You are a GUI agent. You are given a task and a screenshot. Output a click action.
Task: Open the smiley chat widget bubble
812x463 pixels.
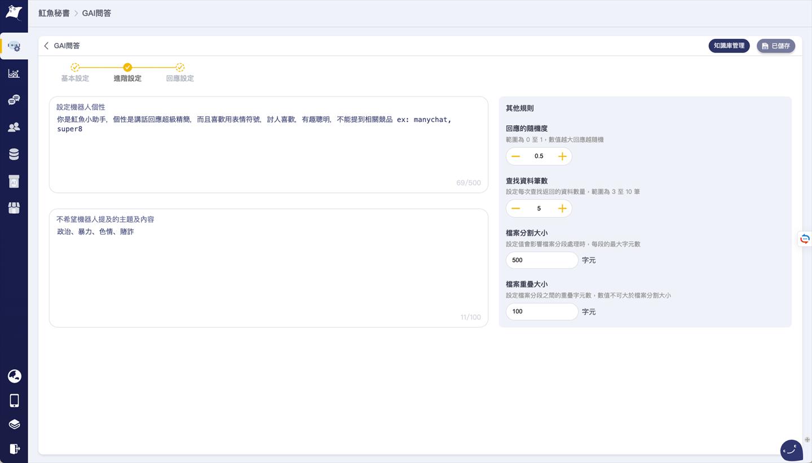pyautogui.click(x=791, y=450)
